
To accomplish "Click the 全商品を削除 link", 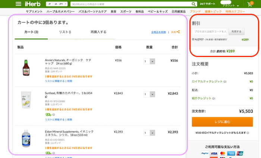I will [158, 32].
